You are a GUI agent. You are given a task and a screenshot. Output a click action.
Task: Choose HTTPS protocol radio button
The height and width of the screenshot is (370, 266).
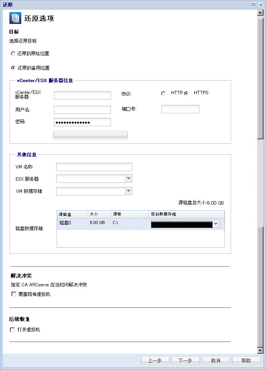tap(186, 94)
